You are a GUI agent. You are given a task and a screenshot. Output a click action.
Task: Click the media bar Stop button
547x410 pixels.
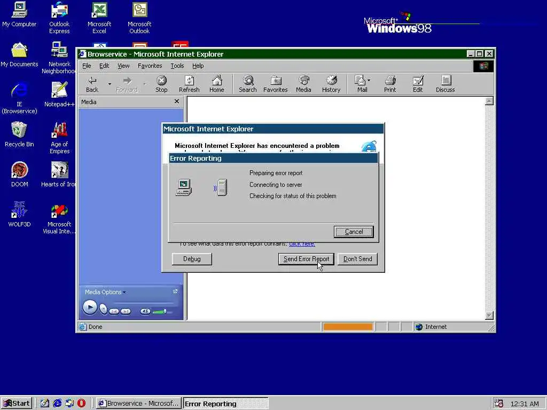(x=103, y=310)
